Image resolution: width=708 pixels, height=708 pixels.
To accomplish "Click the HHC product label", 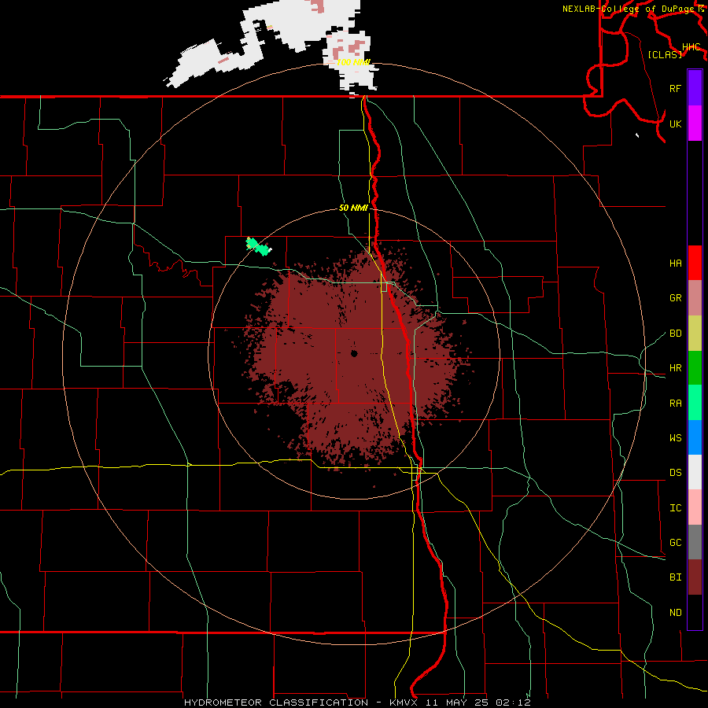I will pyautogui.click(x=691, y=47).
